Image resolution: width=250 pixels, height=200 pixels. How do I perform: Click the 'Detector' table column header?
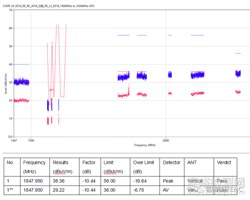(171, 163)
